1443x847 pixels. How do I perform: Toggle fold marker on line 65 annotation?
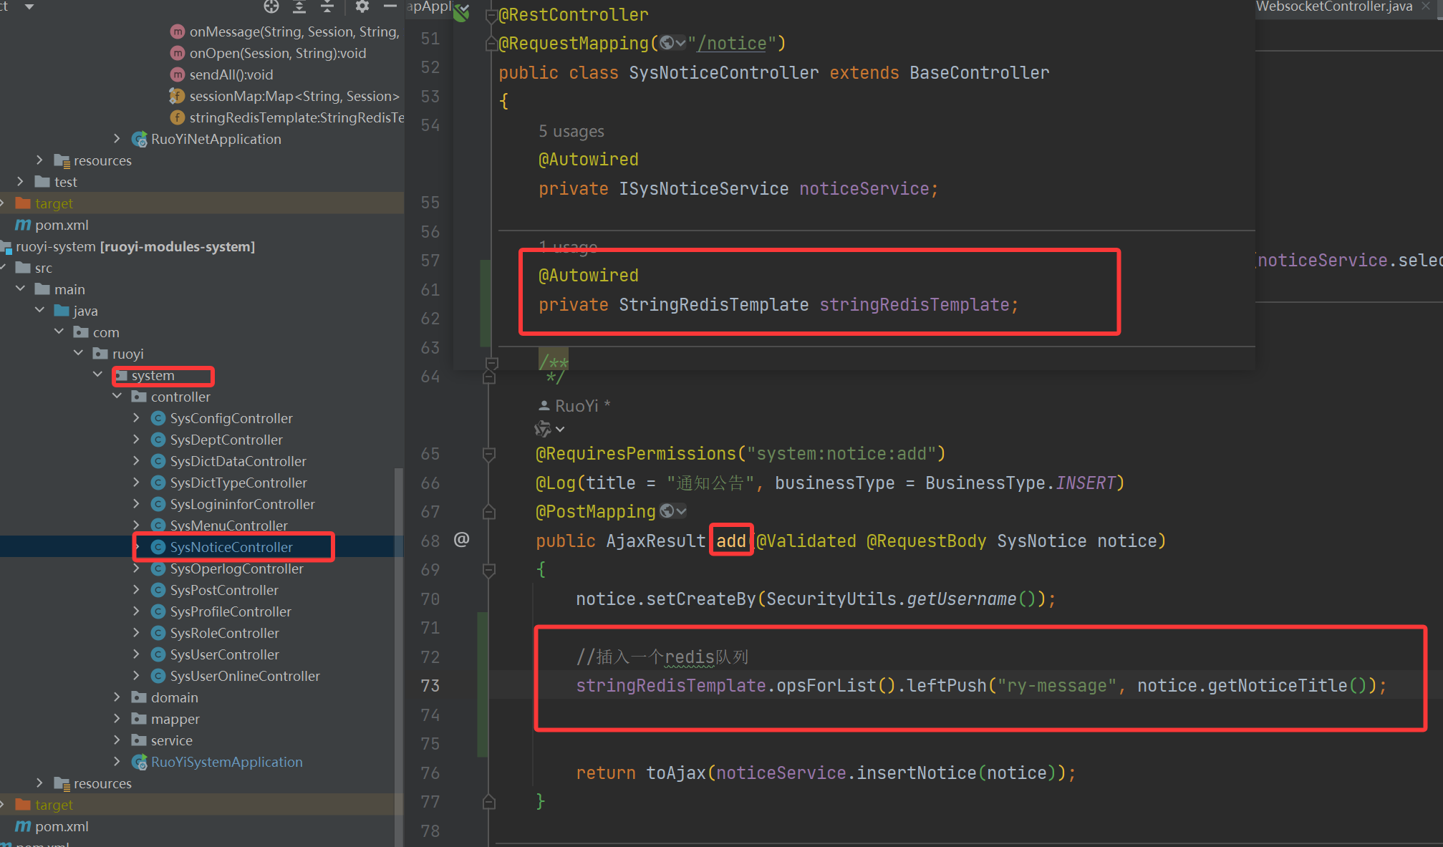[x=489, y=454]
